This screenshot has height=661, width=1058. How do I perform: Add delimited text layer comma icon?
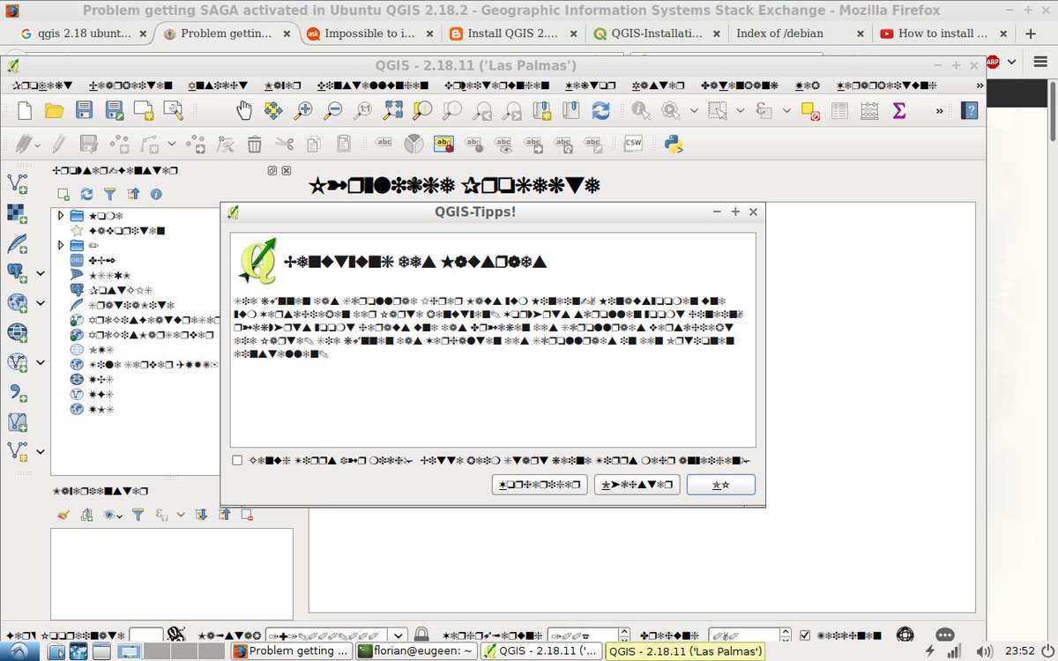17,392
